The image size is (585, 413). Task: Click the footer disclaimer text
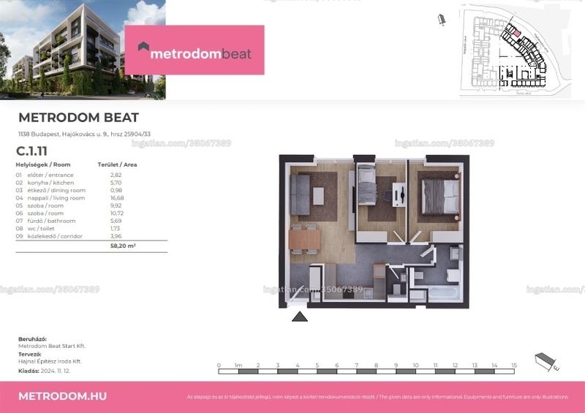click(377, 398)
